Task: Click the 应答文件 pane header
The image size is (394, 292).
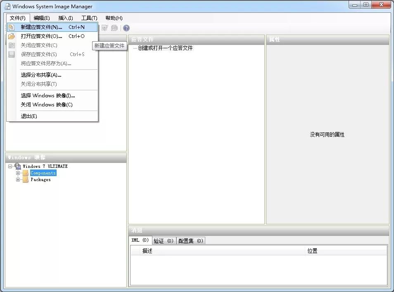Action: [x=196, y=40]
